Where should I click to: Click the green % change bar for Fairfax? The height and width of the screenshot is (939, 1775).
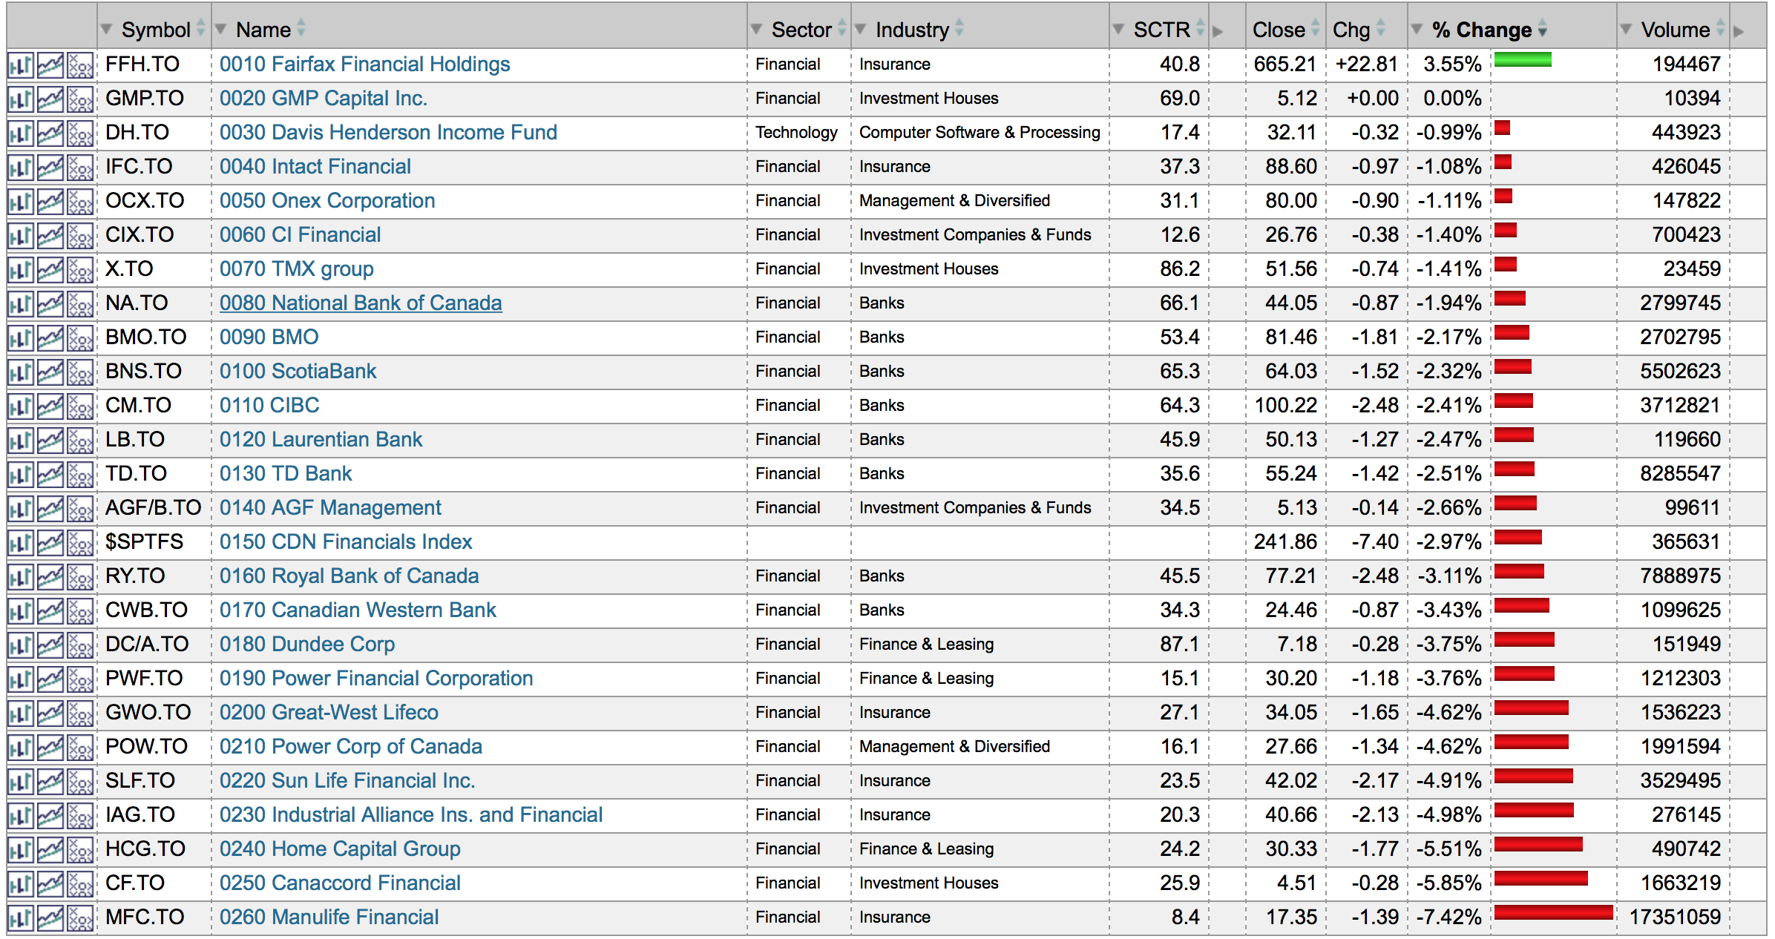[x=1522, y=60]
